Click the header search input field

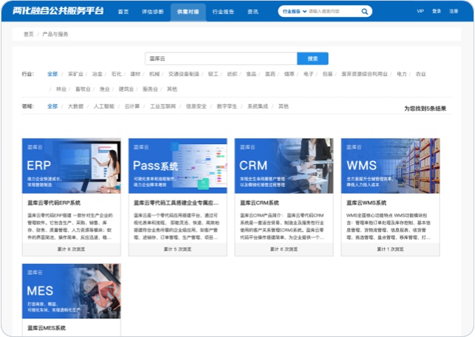pyautogui.click(x=333, y=12)
